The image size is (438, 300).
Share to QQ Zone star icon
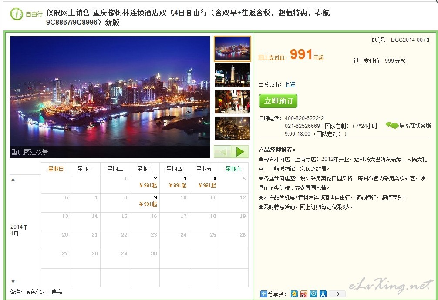(294, 294)
